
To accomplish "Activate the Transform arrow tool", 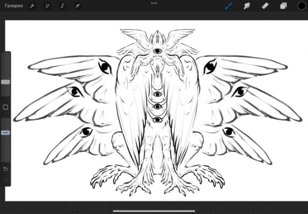I will pos(77,6).
